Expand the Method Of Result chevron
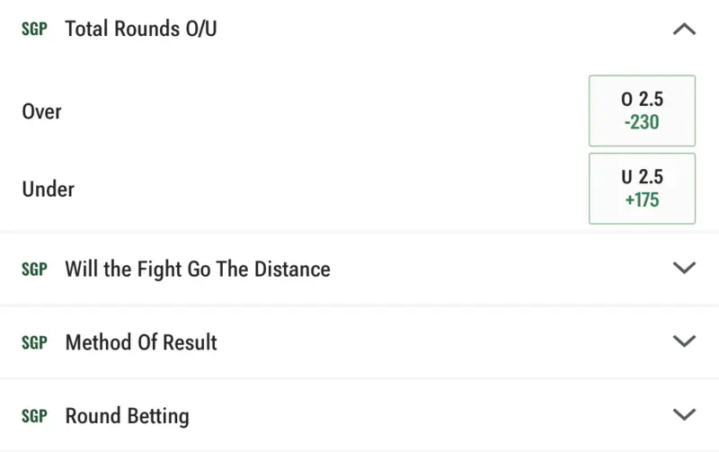Image resolution: width=719 pixels, height=452 pixels. tap(684, 341)
